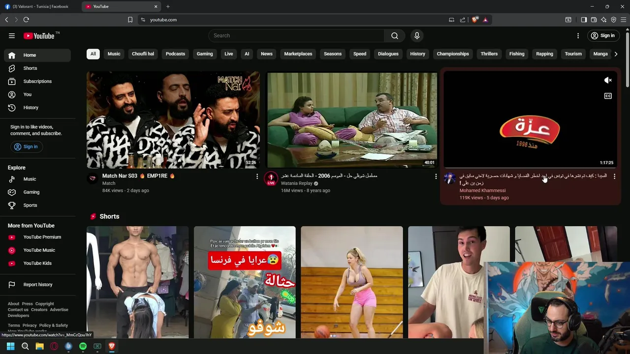Open a new browser tab
This screenshot has width=630, height=354.
tap(168, 6)
